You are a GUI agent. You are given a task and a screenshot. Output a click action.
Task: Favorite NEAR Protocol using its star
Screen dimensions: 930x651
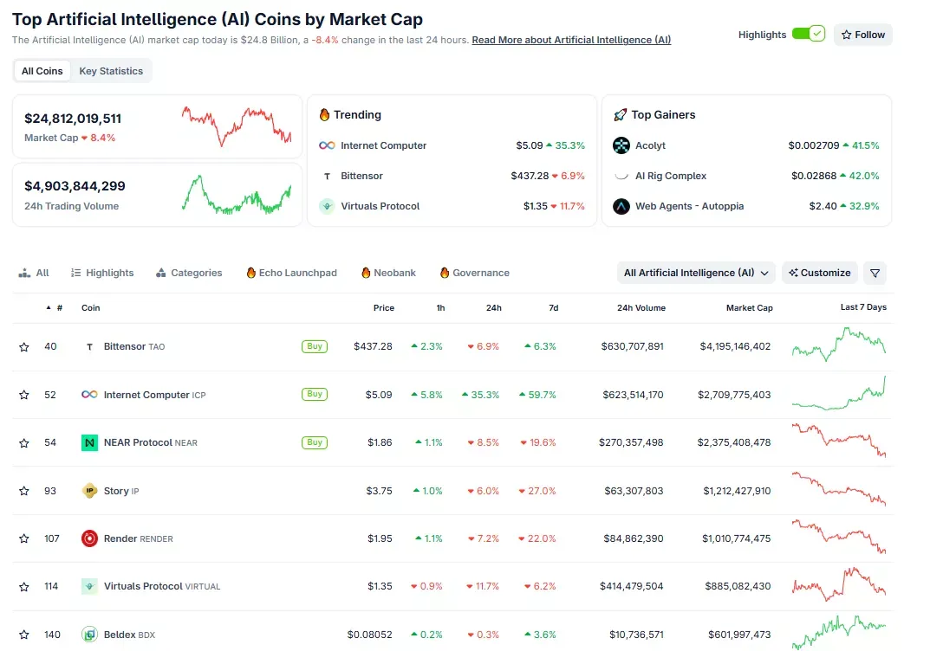(x=23, y=442)
